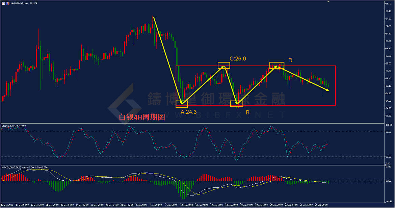
Task: Click the 15 Dec 2020 date on time axis
Action: pos(7,205)
